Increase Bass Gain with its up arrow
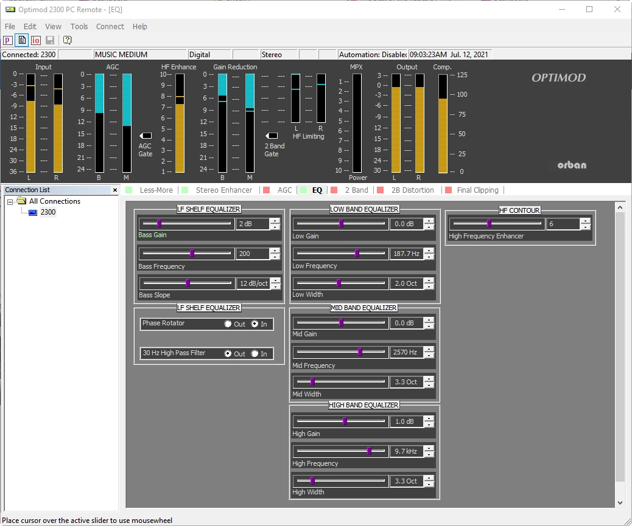Screen dimensions: 632x526 275,221
